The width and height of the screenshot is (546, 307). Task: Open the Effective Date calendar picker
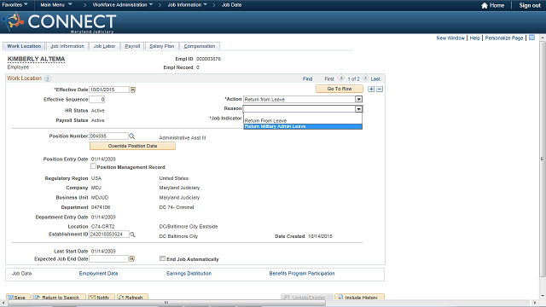click(133, 90)
